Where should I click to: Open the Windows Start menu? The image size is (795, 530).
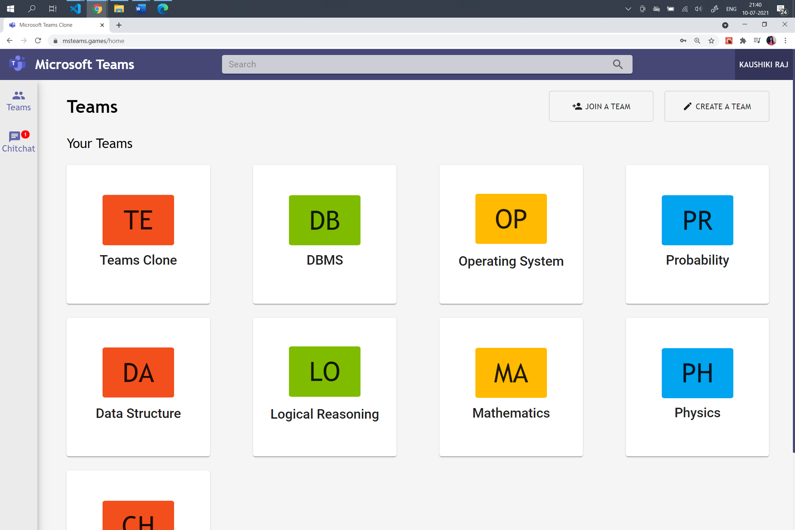click(x=10, y=9)
